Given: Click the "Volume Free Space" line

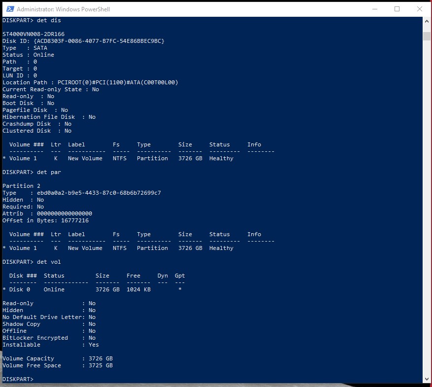Looking at the screenshot, I should coord(57,365).
